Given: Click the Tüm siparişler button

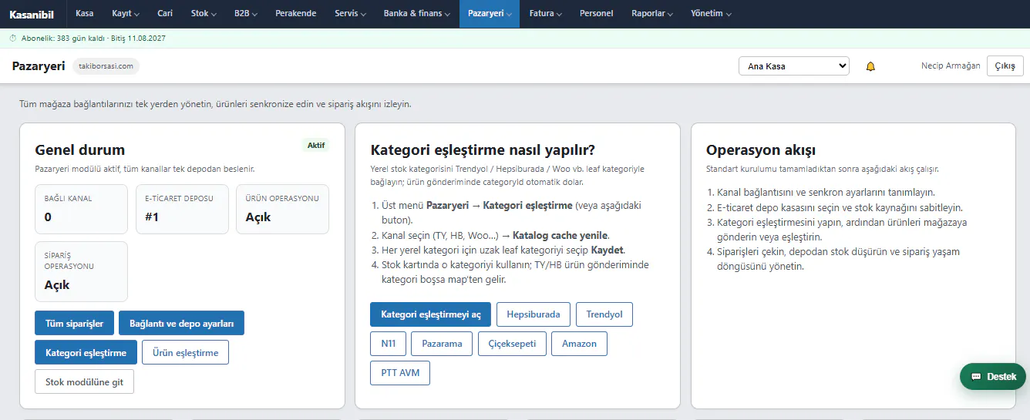Looking at the screenshot, I should click(x=75, y=324).
